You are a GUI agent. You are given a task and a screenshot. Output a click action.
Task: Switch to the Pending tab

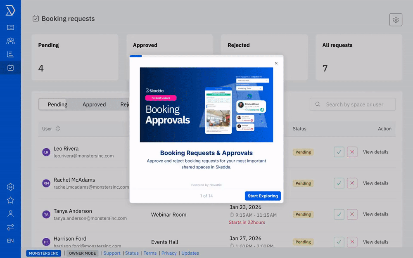(57, 104)
